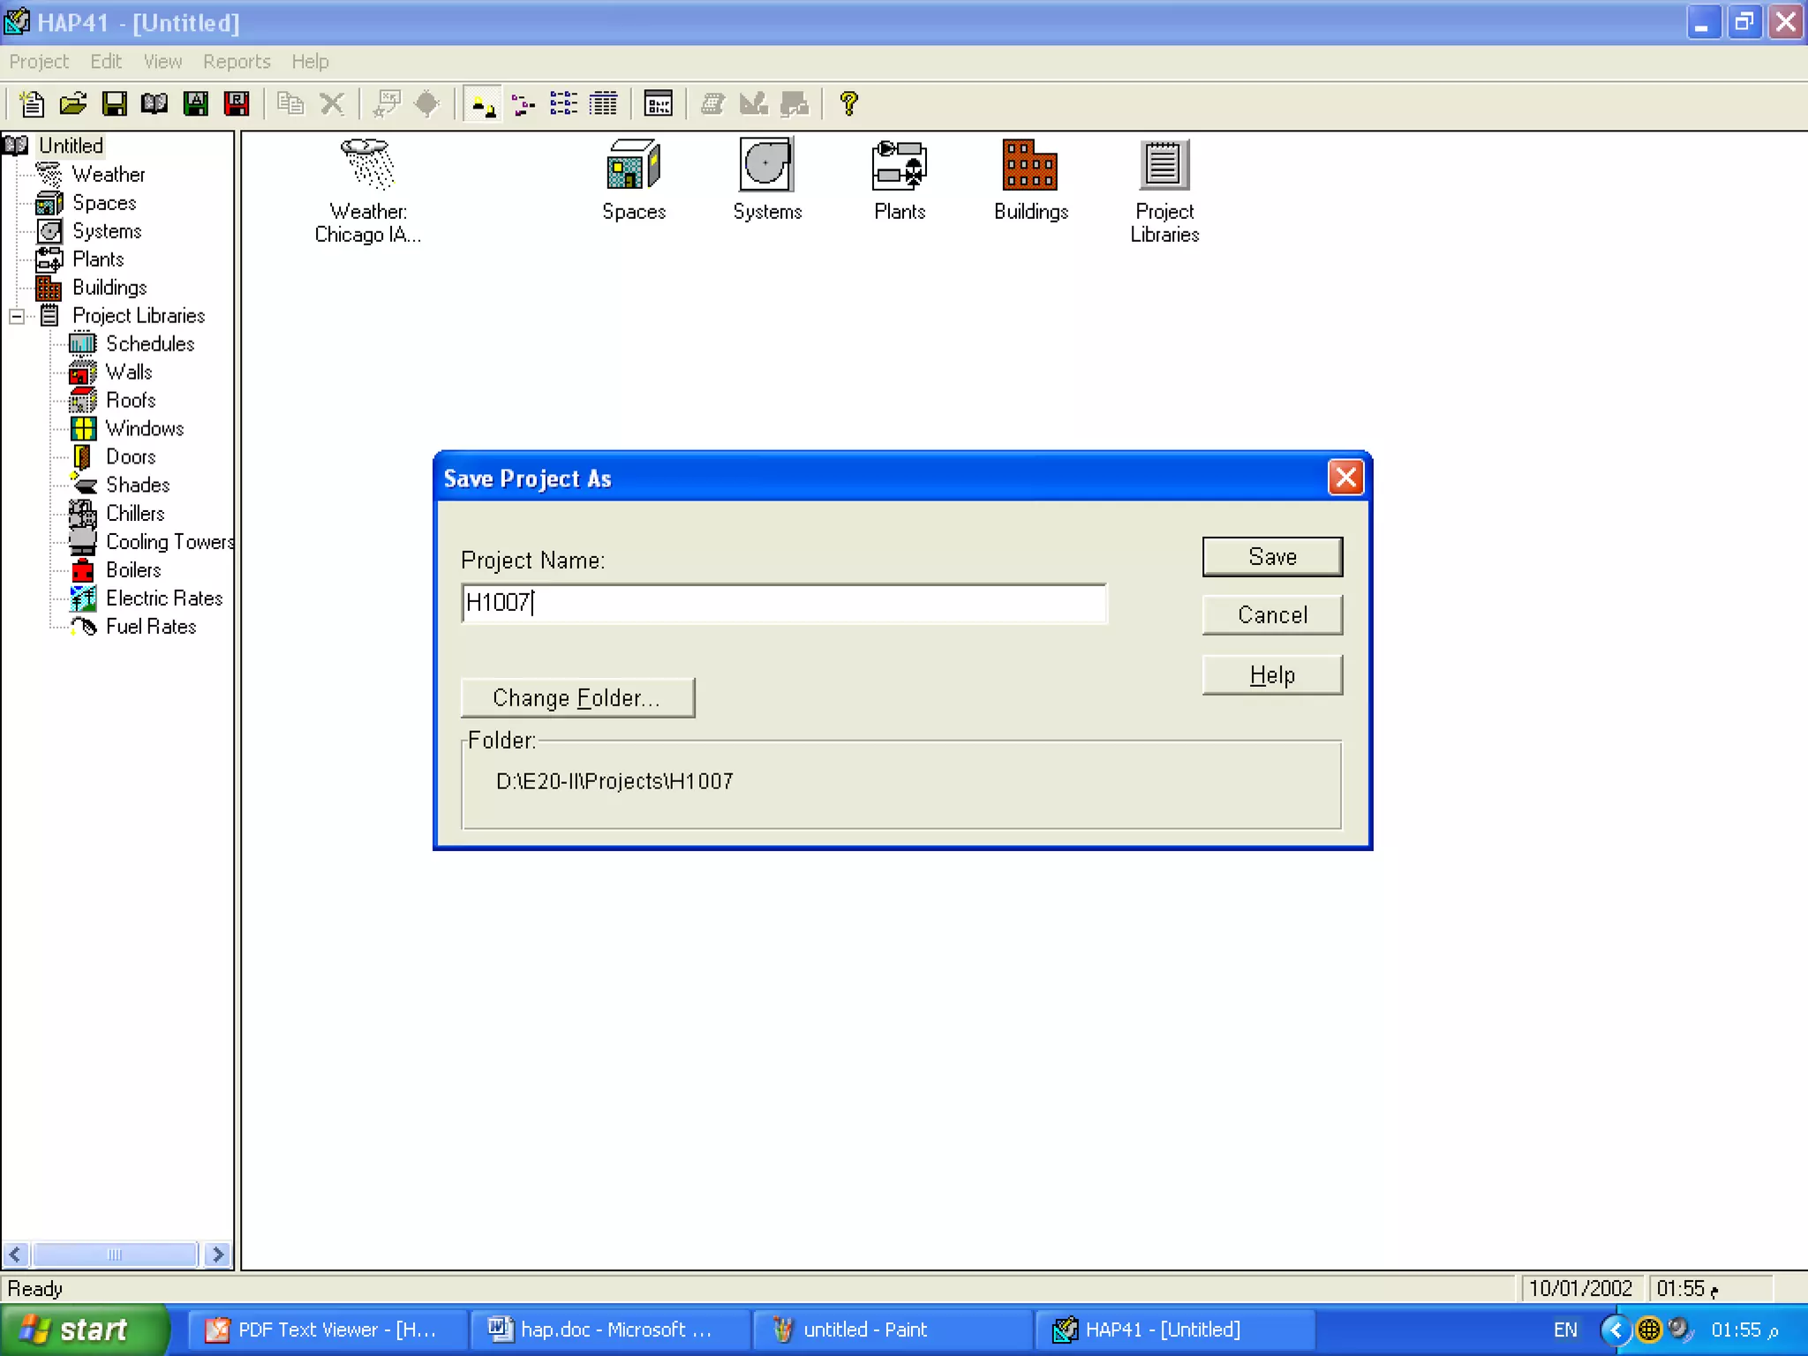This screenshot has height=1356, width=1808.
Task: Click the Change Folder button
Action: pos(577,698)
